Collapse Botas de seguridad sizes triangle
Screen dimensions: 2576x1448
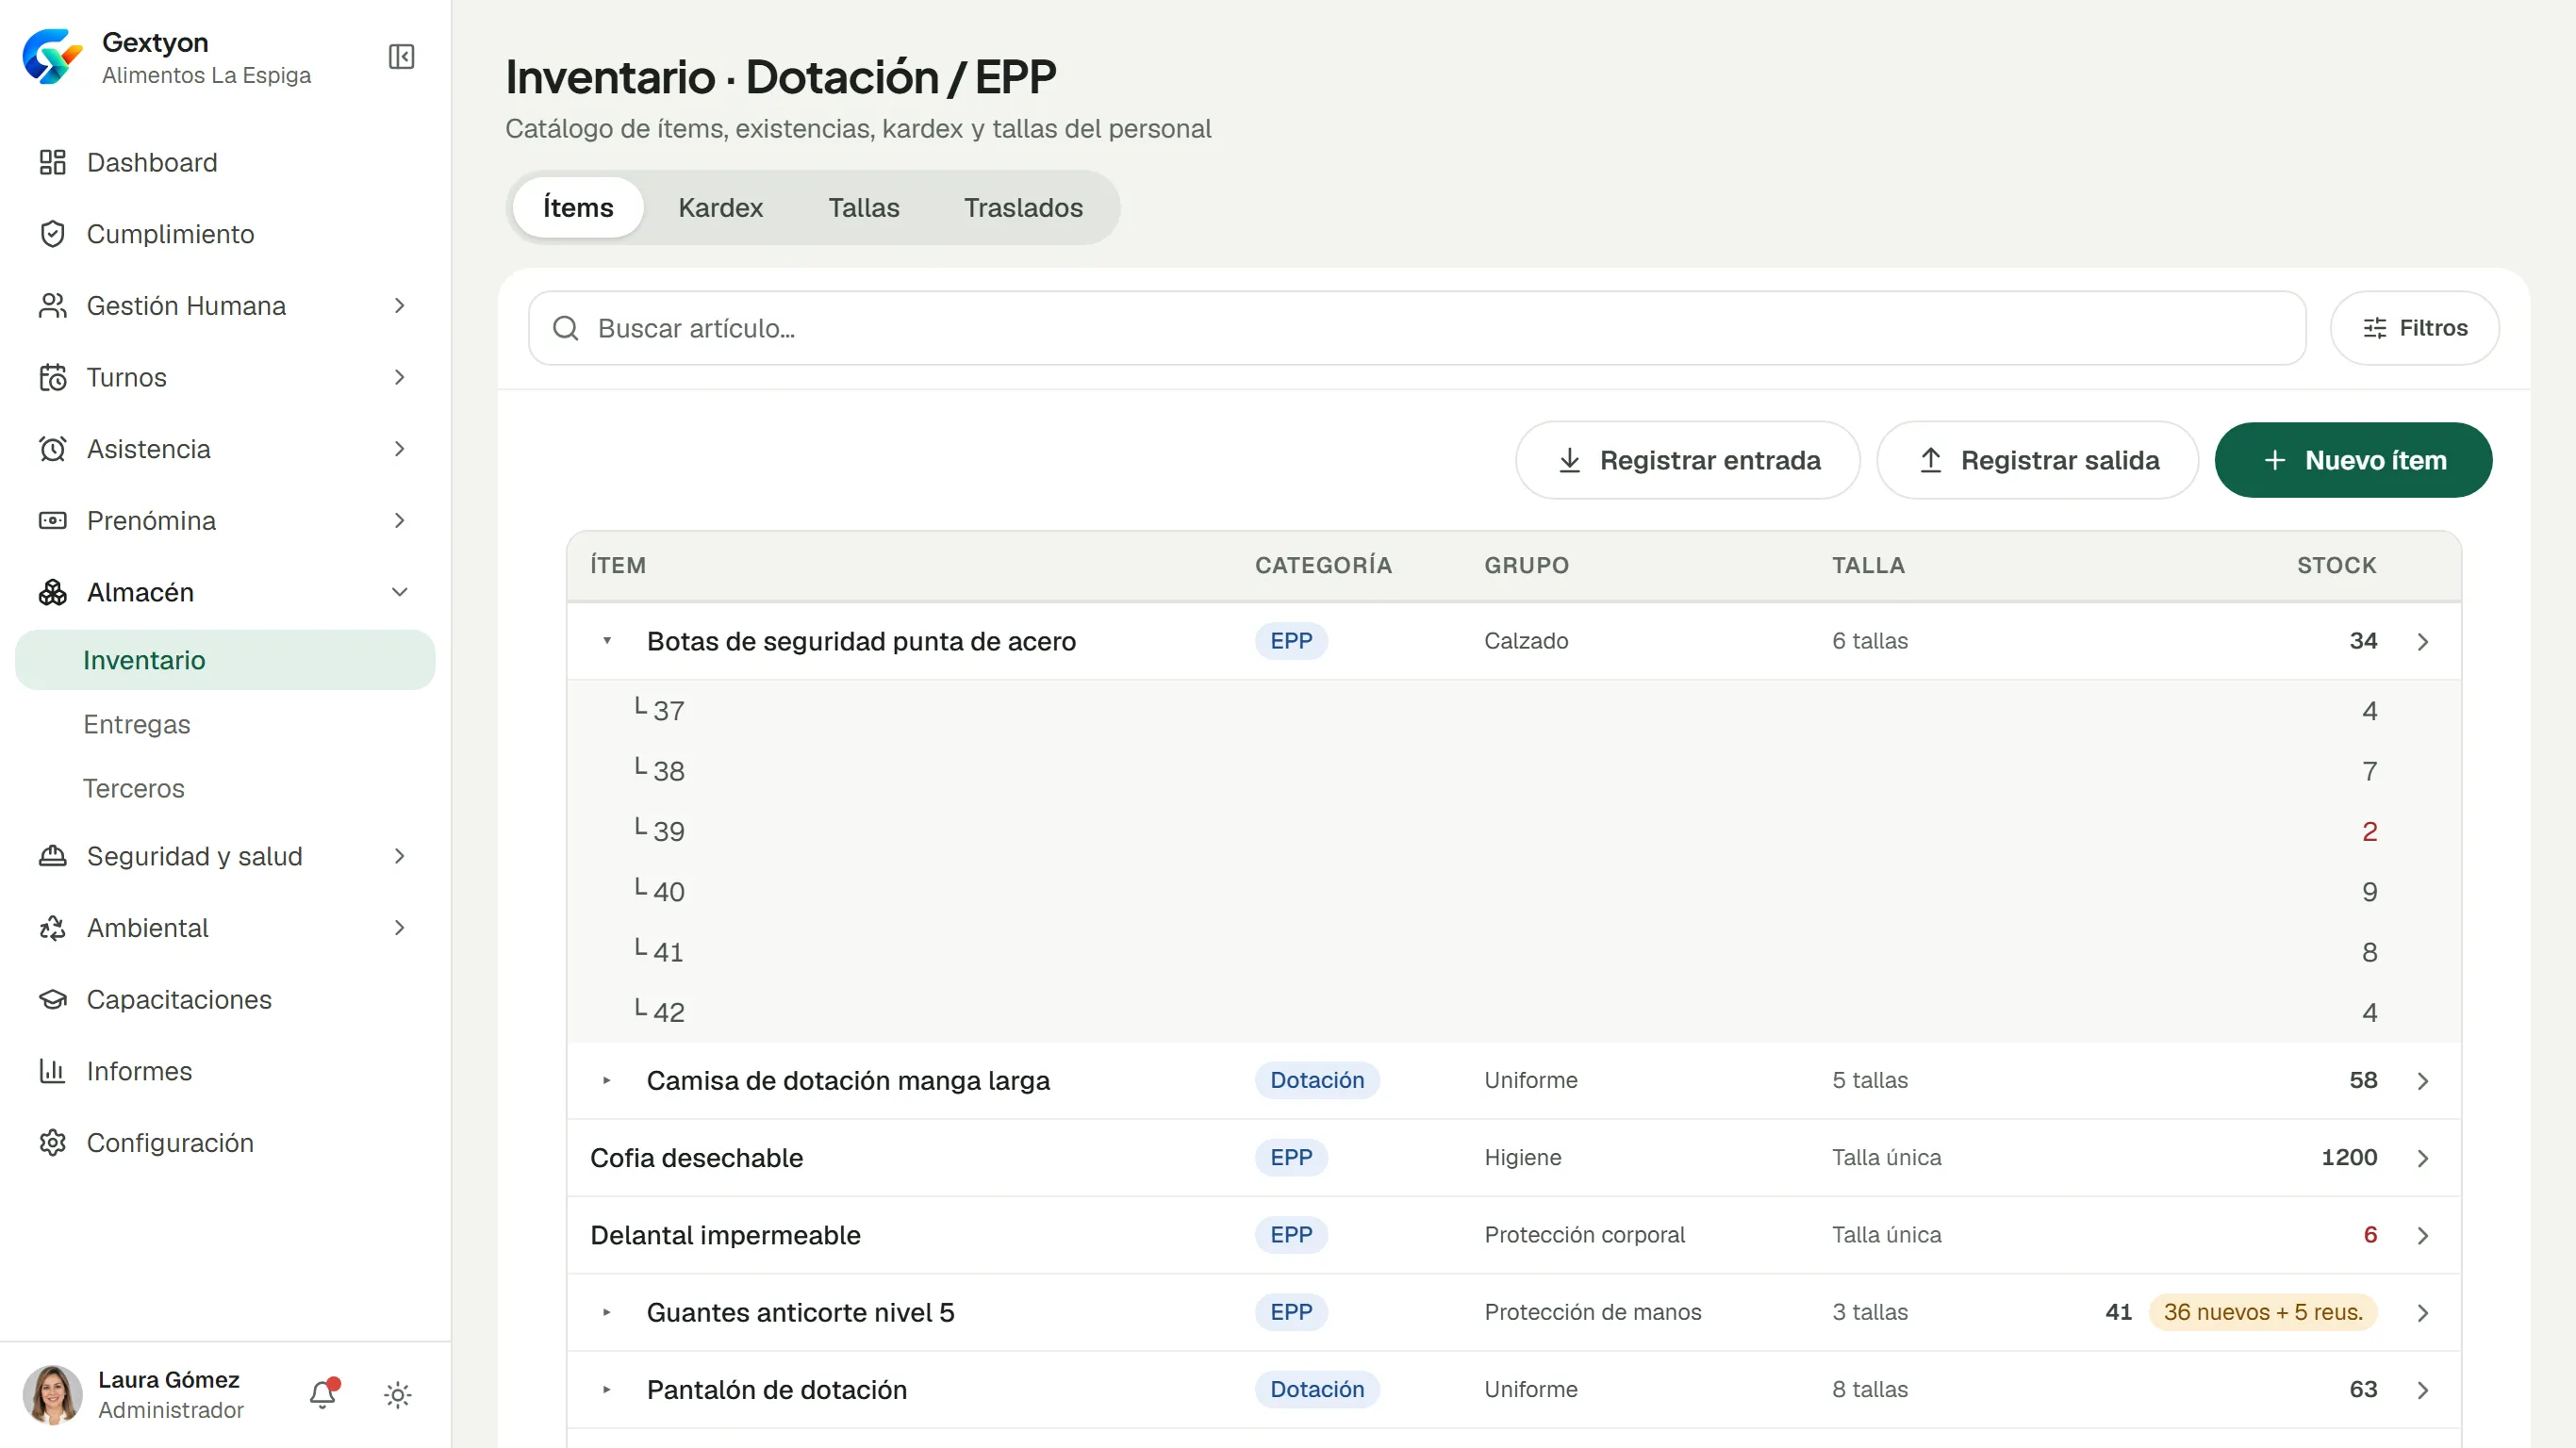pyautogui.click(x=607, y=640)
